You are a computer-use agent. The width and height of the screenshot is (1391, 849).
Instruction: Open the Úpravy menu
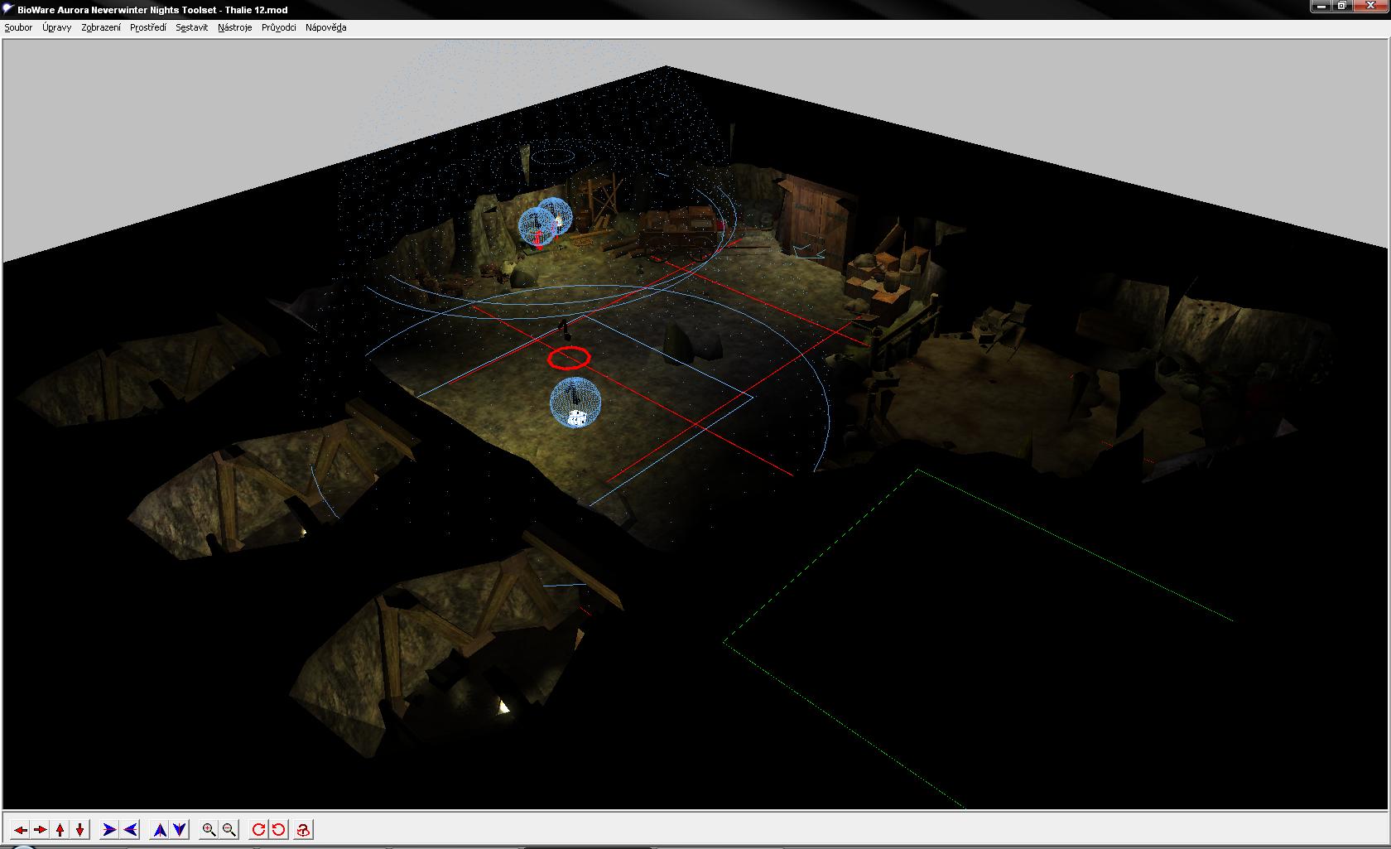[57, 27]
